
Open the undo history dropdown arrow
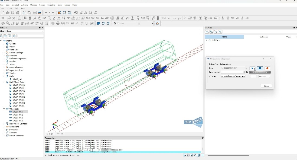(x=50, y=13)
